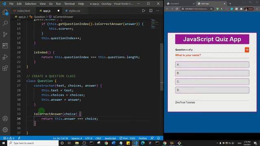Expand the Question breadcrumb
260x146 pixels.
39,17
